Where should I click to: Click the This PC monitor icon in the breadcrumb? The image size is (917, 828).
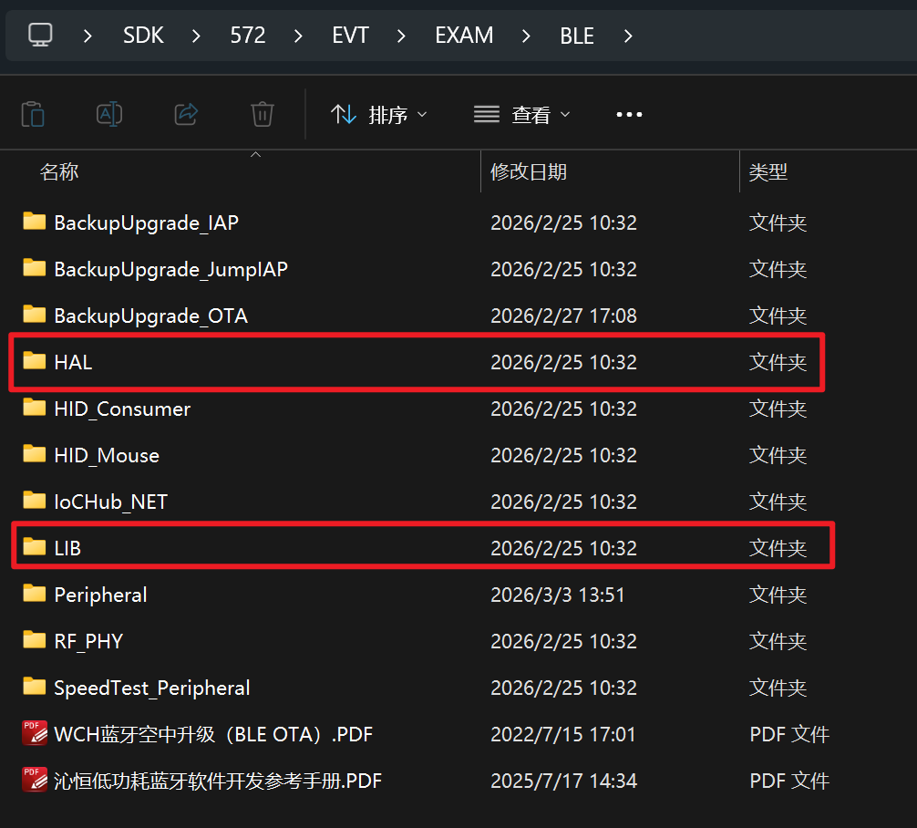(40, 36)
